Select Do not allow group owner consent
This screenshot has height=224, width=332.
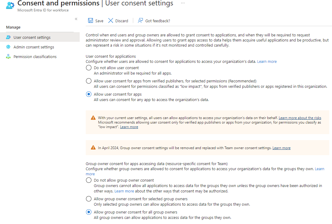(x=89, y=180)
